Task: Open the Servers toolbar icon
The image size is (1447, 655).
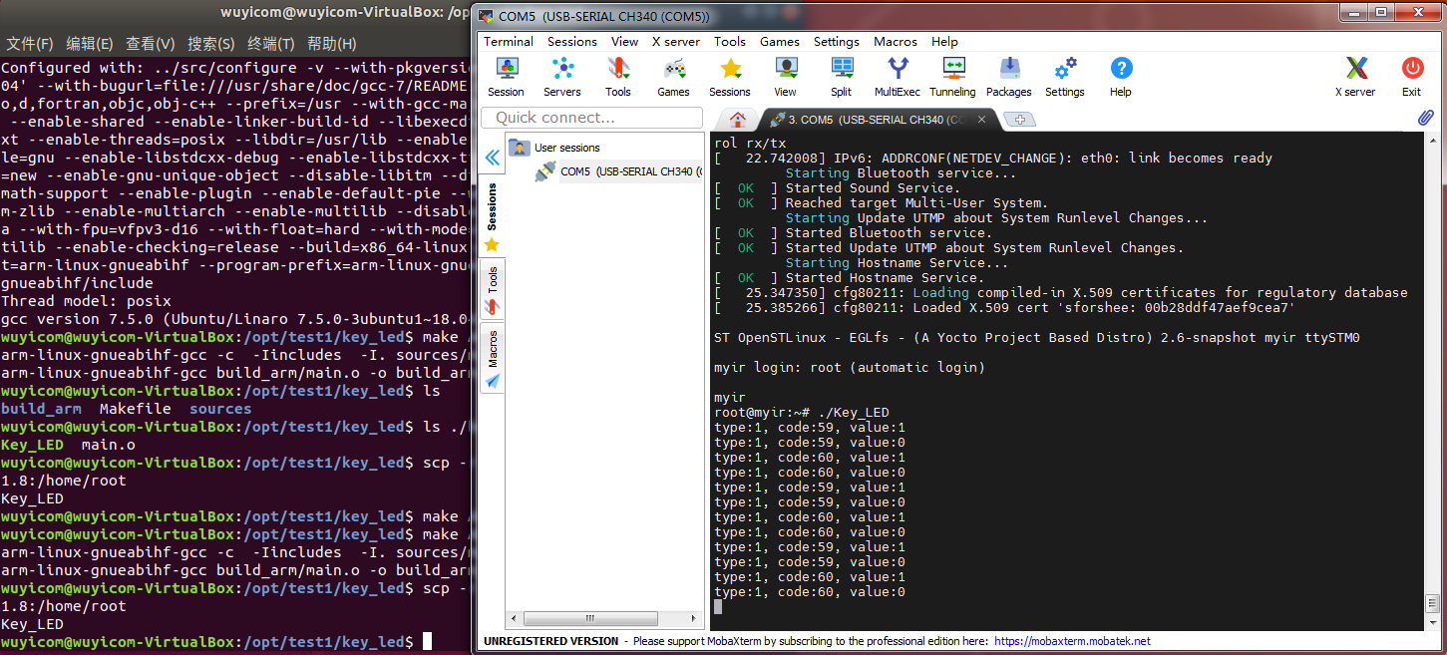Action: pyautogui.click(x=561, y=76)
